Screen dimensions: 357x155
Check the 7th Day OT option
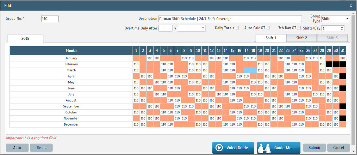pyautogui.click(x=299, y=28)
